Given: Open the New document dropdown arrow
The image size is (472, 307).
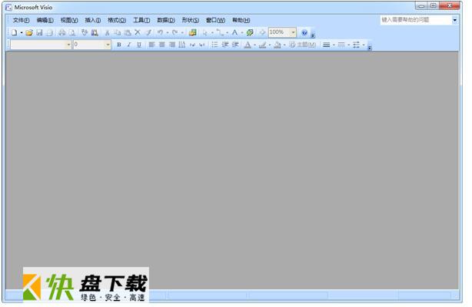Looking at the screenshot, I should (x=22, y=32).
